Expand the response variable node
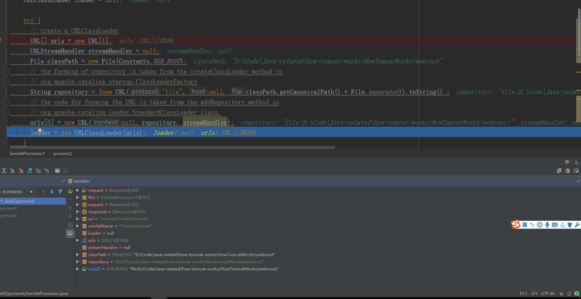This screenshot has height=299, width=581. coord(78,212)
